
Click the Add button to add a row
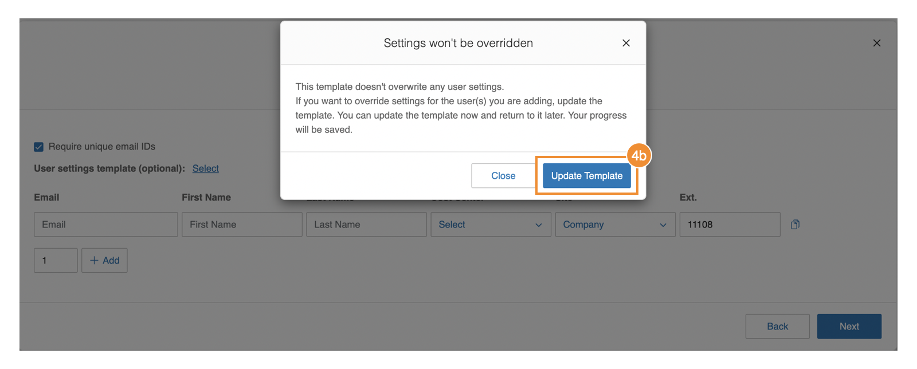pyautogui.click(x=104, y=260)
